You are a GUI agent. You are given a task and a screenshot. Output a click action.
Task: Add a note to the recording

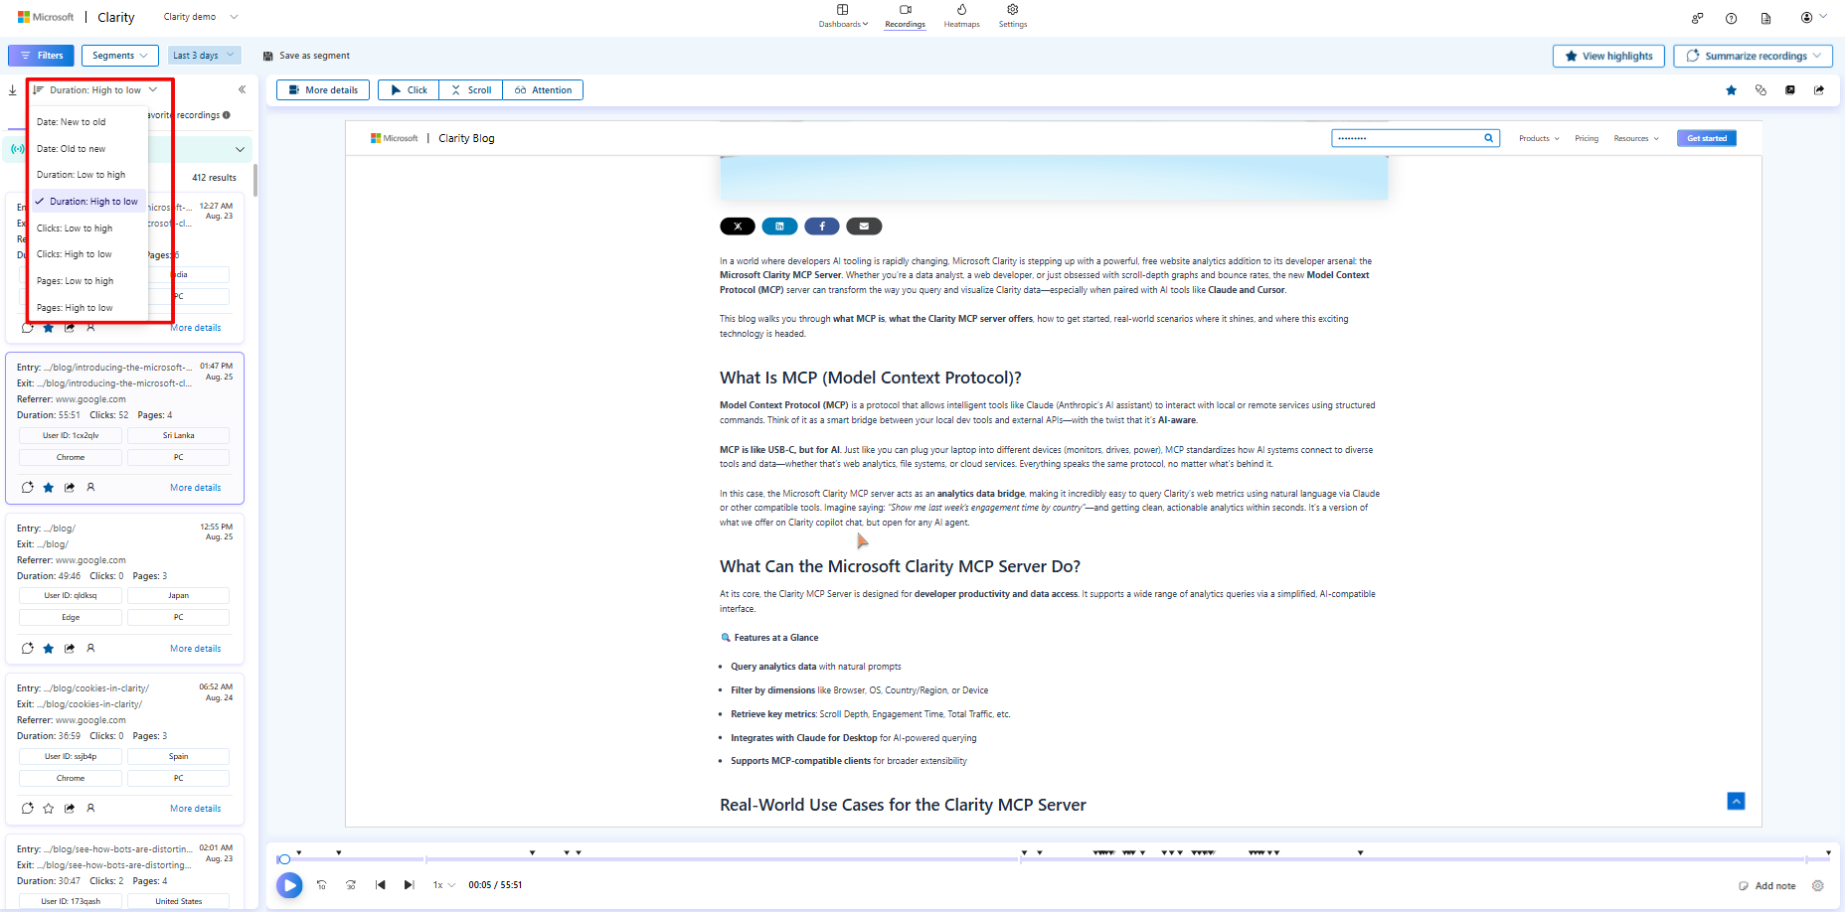[x=1766, y=885]
